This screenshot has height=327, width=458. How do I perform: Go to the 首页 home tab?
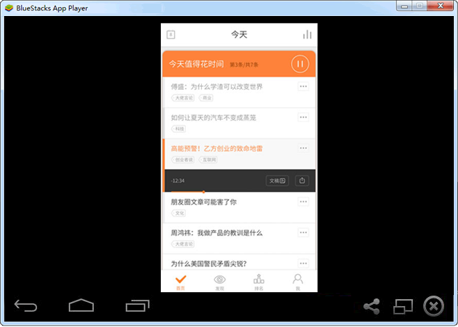[x=180, y=281]
